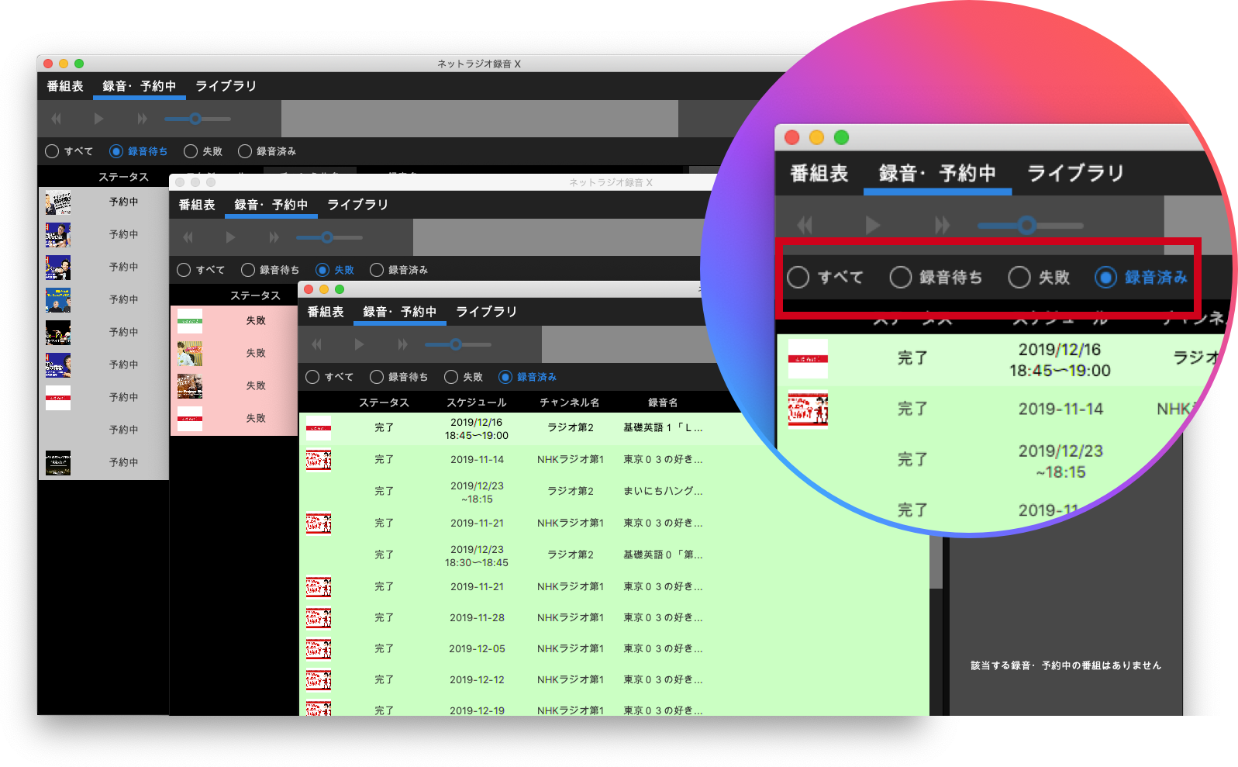Click the first 予約中 row thumbnail in rearmost window

pos(58,202)
